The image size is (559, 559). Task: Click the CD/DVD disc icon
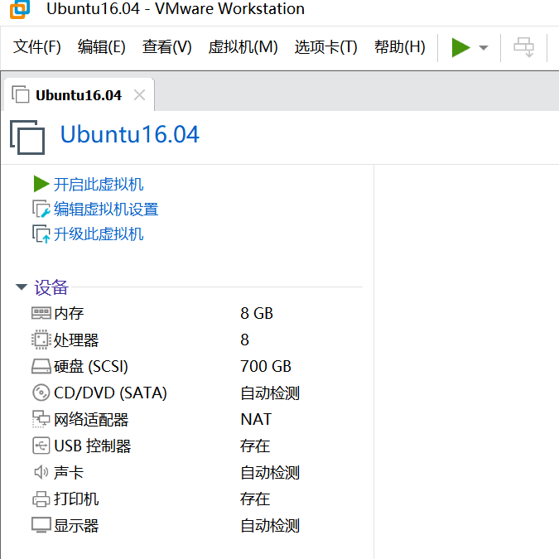(41, 393)
